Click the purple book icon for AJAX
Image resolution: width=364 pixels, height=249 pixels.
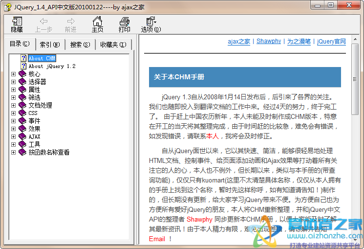click(x=22, y=136)
